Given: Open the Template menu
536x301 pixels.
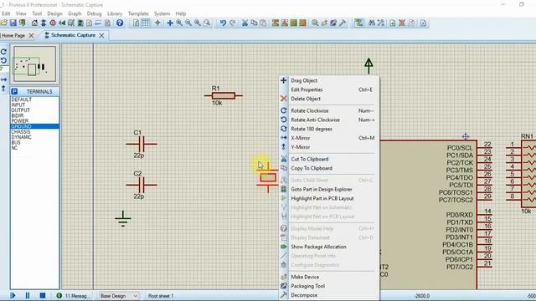Looking at the screenshot, I should click(x=138, y=13).
